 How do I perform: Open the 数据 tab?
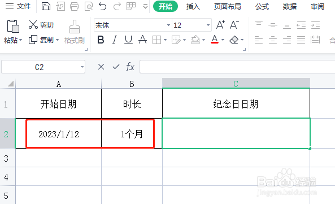coord(290,6)
